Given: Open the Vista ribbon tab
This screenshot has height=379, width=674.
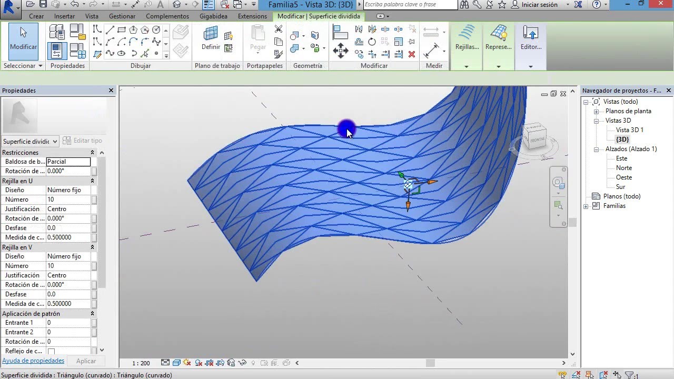Looking at the screenshot, I should 92,16.
